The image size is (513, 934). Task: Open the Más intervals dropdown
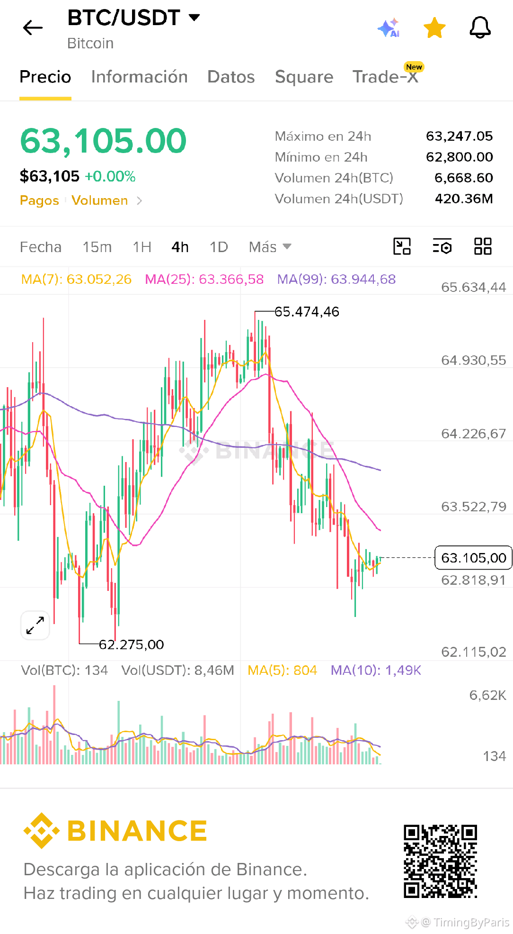pyautogui.click(x=270, y=247)
